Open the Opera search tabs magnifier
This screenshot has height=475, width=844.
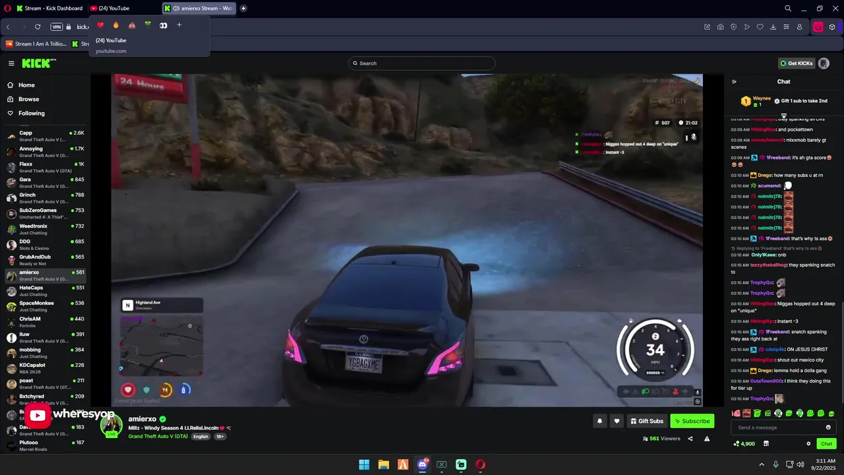click(x=788, y=9)
